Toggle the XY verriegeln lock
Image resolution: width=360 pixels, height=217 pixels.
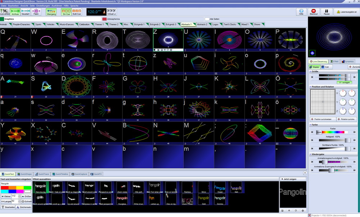coord(344,82)
